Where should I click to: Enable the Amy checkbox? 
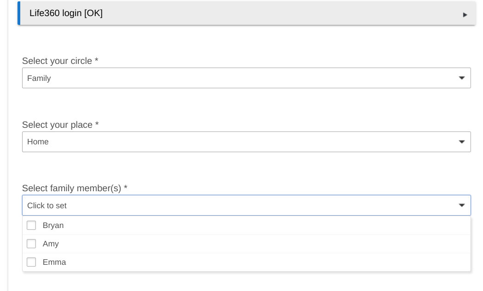click(31, 244)
